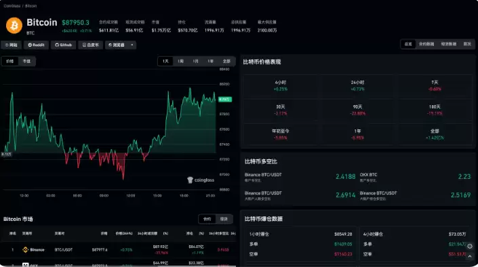
Task: Open the 总览 overview tab
Action: [x=408, y=44]
